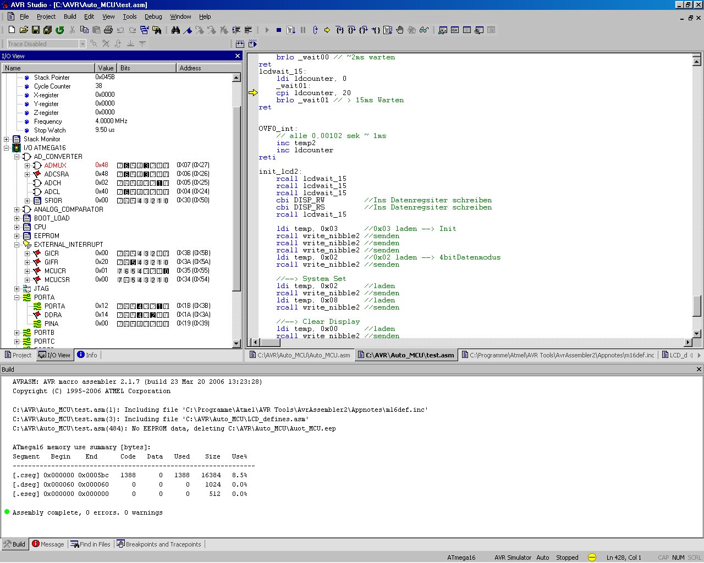Viewport: 704px width, 563px height.
Task: Click the Step Out icon
Action: click(x=363, y=30)
